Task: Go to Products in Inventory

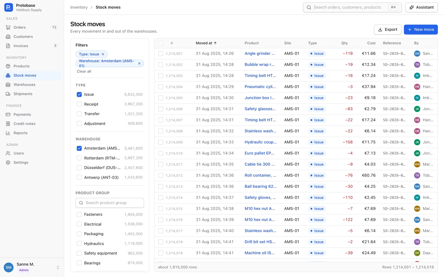Action: pos(32,66)
